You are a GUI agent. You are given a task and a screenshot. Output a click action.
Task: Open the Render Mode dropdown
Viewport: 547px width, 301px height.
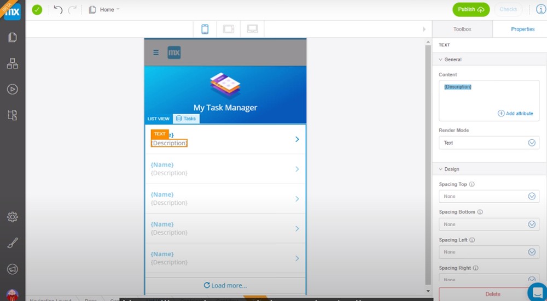[489, 143]
